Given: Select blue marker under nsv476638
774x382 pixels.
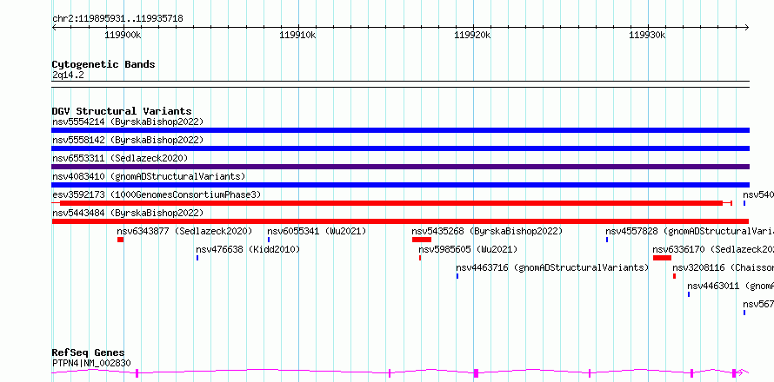Looking at the screenshot, I should tap(197, 258).
